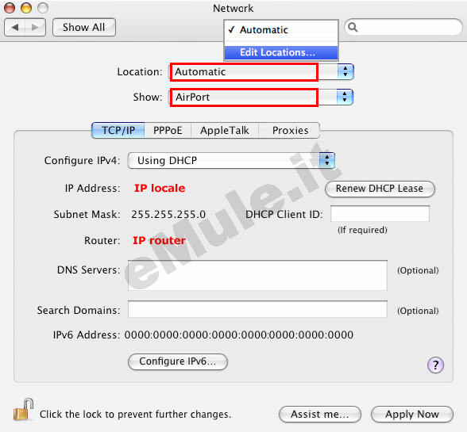
Task: Click the back arrow navigation button
Action: click(x=15, y=28)
